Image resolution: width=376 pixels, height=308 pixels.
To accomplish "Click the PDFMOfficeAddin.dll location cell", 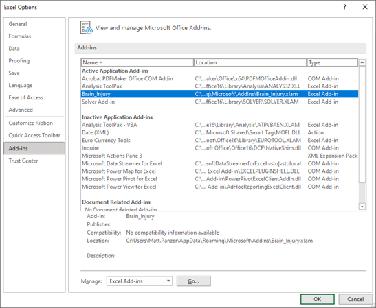I will click(x=246, y=78).
